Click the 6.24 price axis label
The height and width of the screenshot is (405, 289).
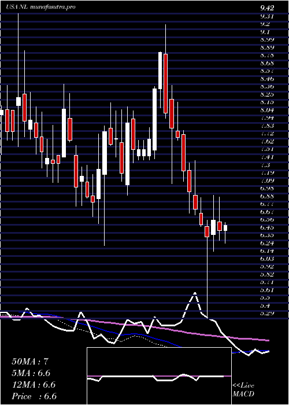click(x=267, y=243)
